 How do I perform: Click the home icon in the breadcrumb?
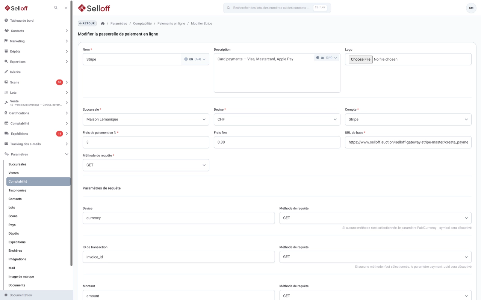pos(103,23)
